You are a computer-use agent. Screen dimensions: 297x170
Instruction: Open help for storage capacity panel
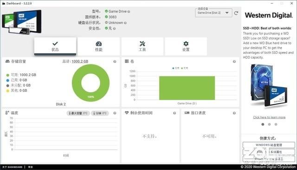(115, 62)
